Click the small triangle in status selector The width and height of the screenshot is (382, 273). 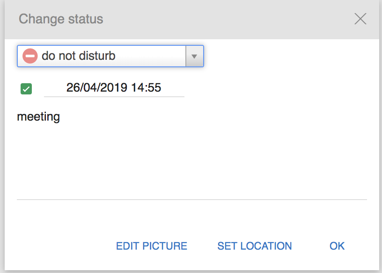point(194,57)
